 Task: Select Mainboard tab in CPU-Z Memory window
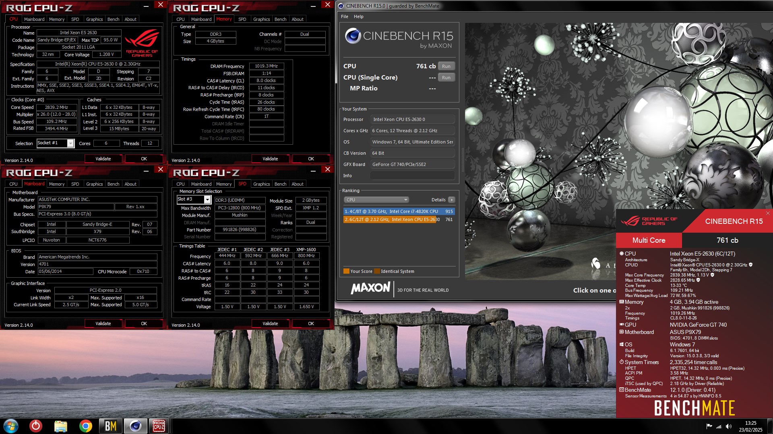coord(201,19)
